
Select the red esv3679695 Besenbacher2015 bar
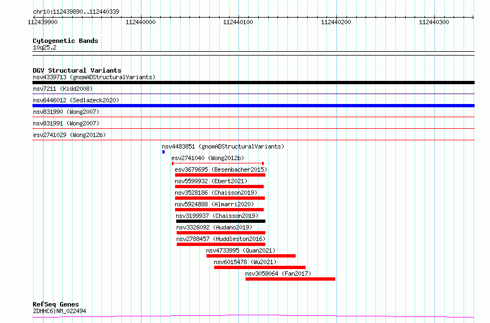pyautogui.click(x=220, y=175)
